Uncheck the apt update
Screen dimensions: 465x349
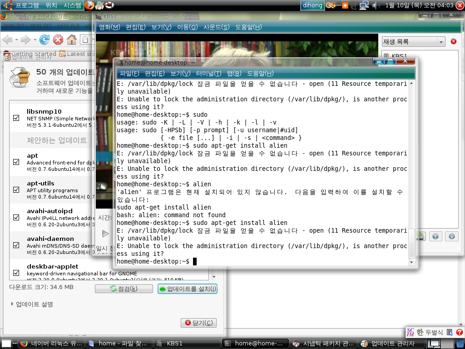coord(16,162)
